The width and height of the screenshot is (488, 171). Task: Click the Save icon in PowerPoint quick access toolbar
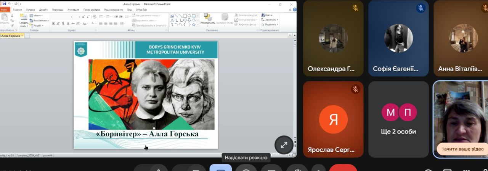click(4, 3)
